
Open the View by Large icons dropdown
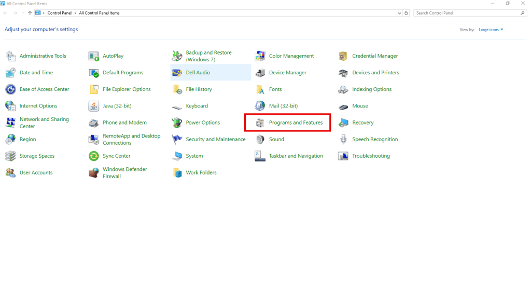491,30
